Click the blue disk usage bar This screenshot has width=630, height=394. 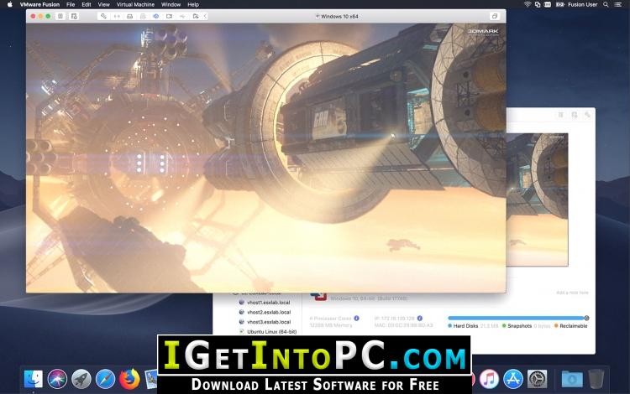click(x=516, y=318)
